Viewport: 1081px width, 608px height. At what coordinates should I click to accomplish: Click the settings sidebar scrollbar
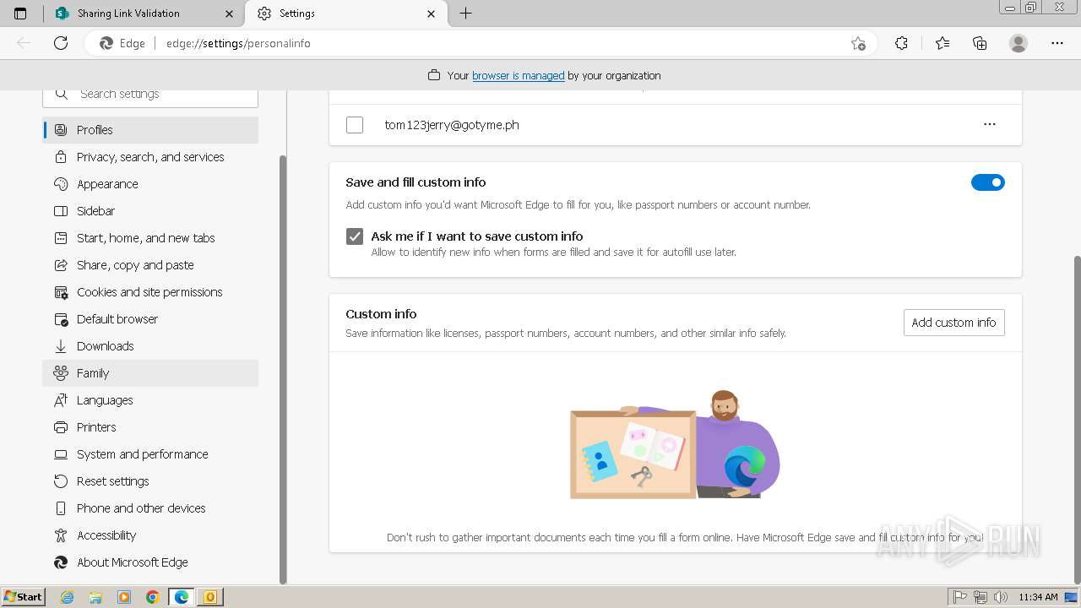coord(283,368)
